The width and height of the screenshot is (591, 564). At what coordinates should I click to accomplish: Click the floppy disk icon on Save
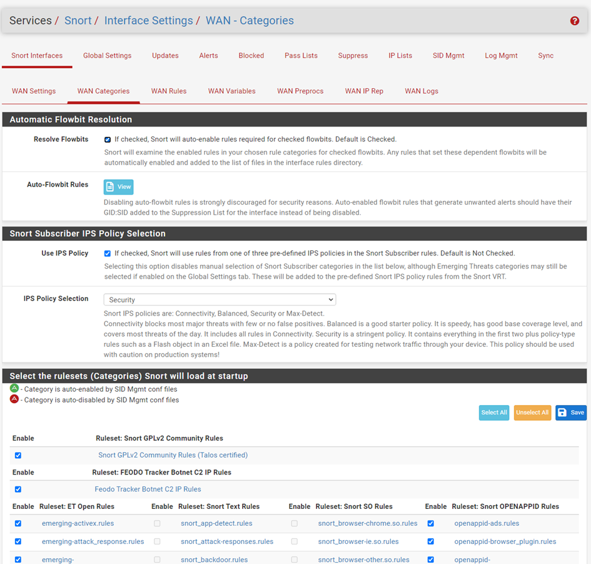point(562,413)
